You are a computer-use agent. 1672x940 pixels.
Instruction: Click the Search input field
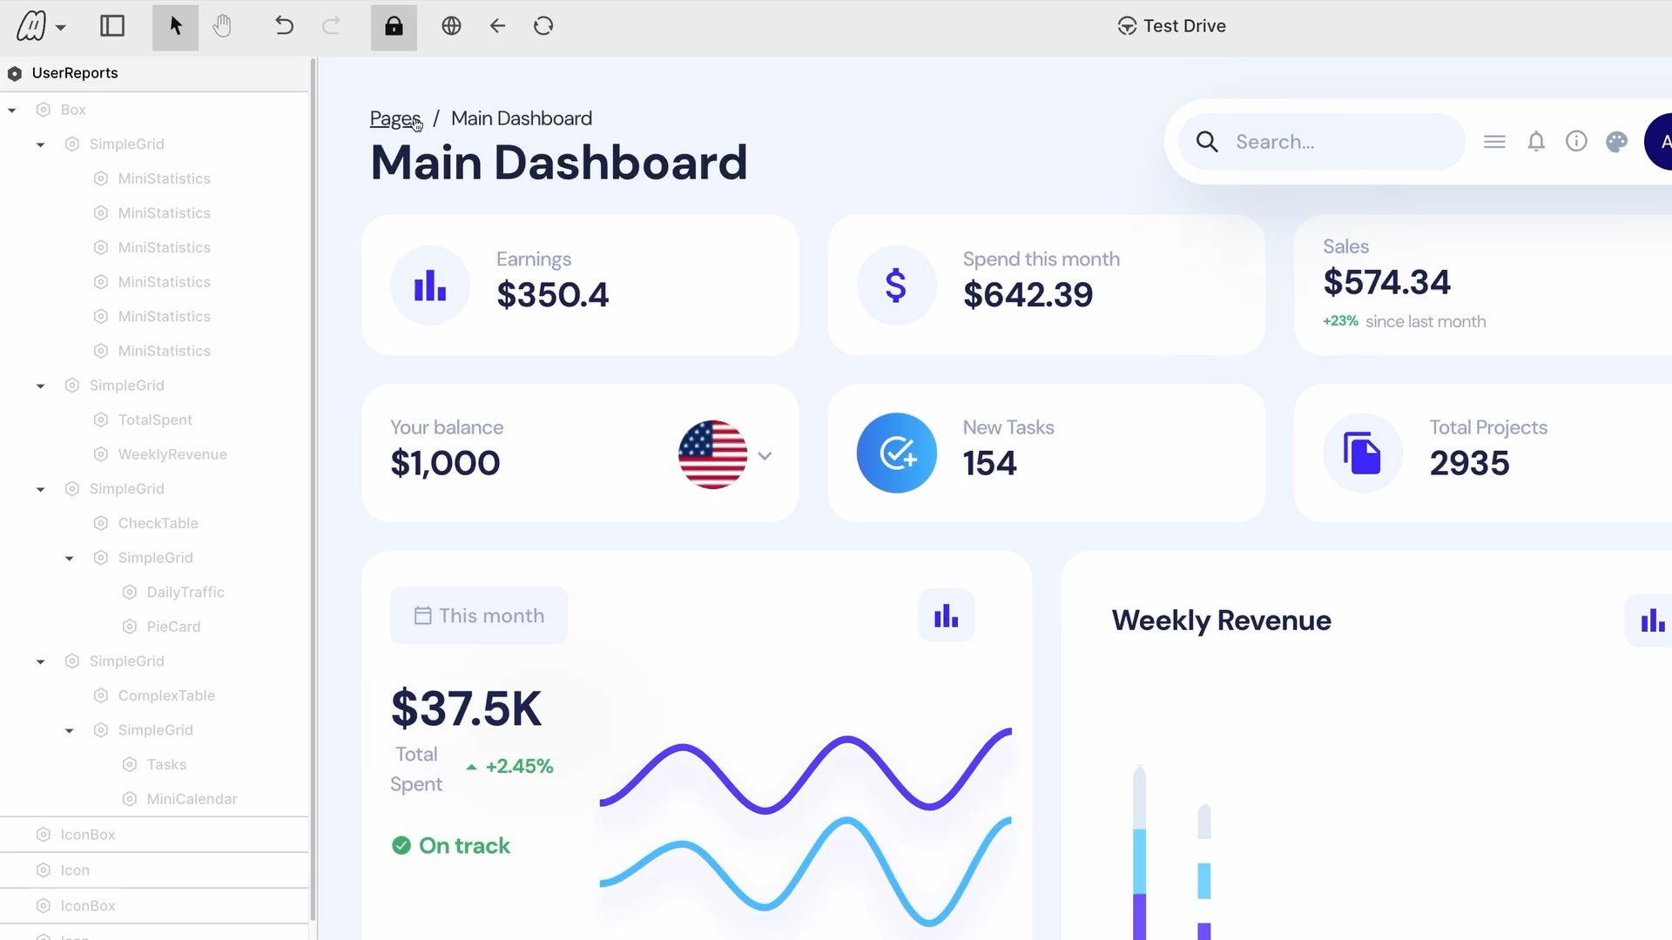1341,142
